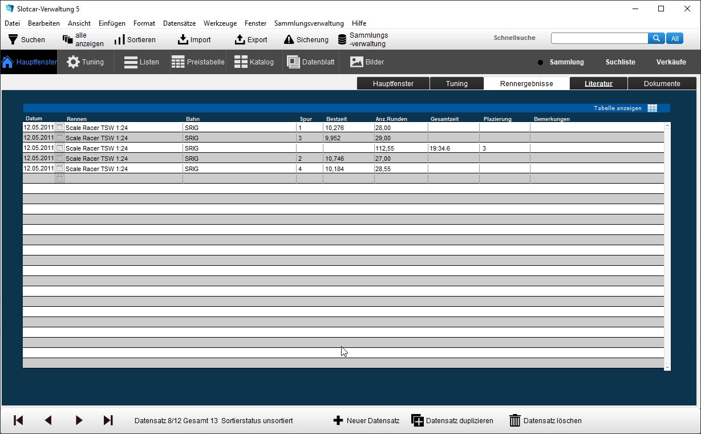
Task: Open the Datensätze menu
Action: click(x=179, y=23)
